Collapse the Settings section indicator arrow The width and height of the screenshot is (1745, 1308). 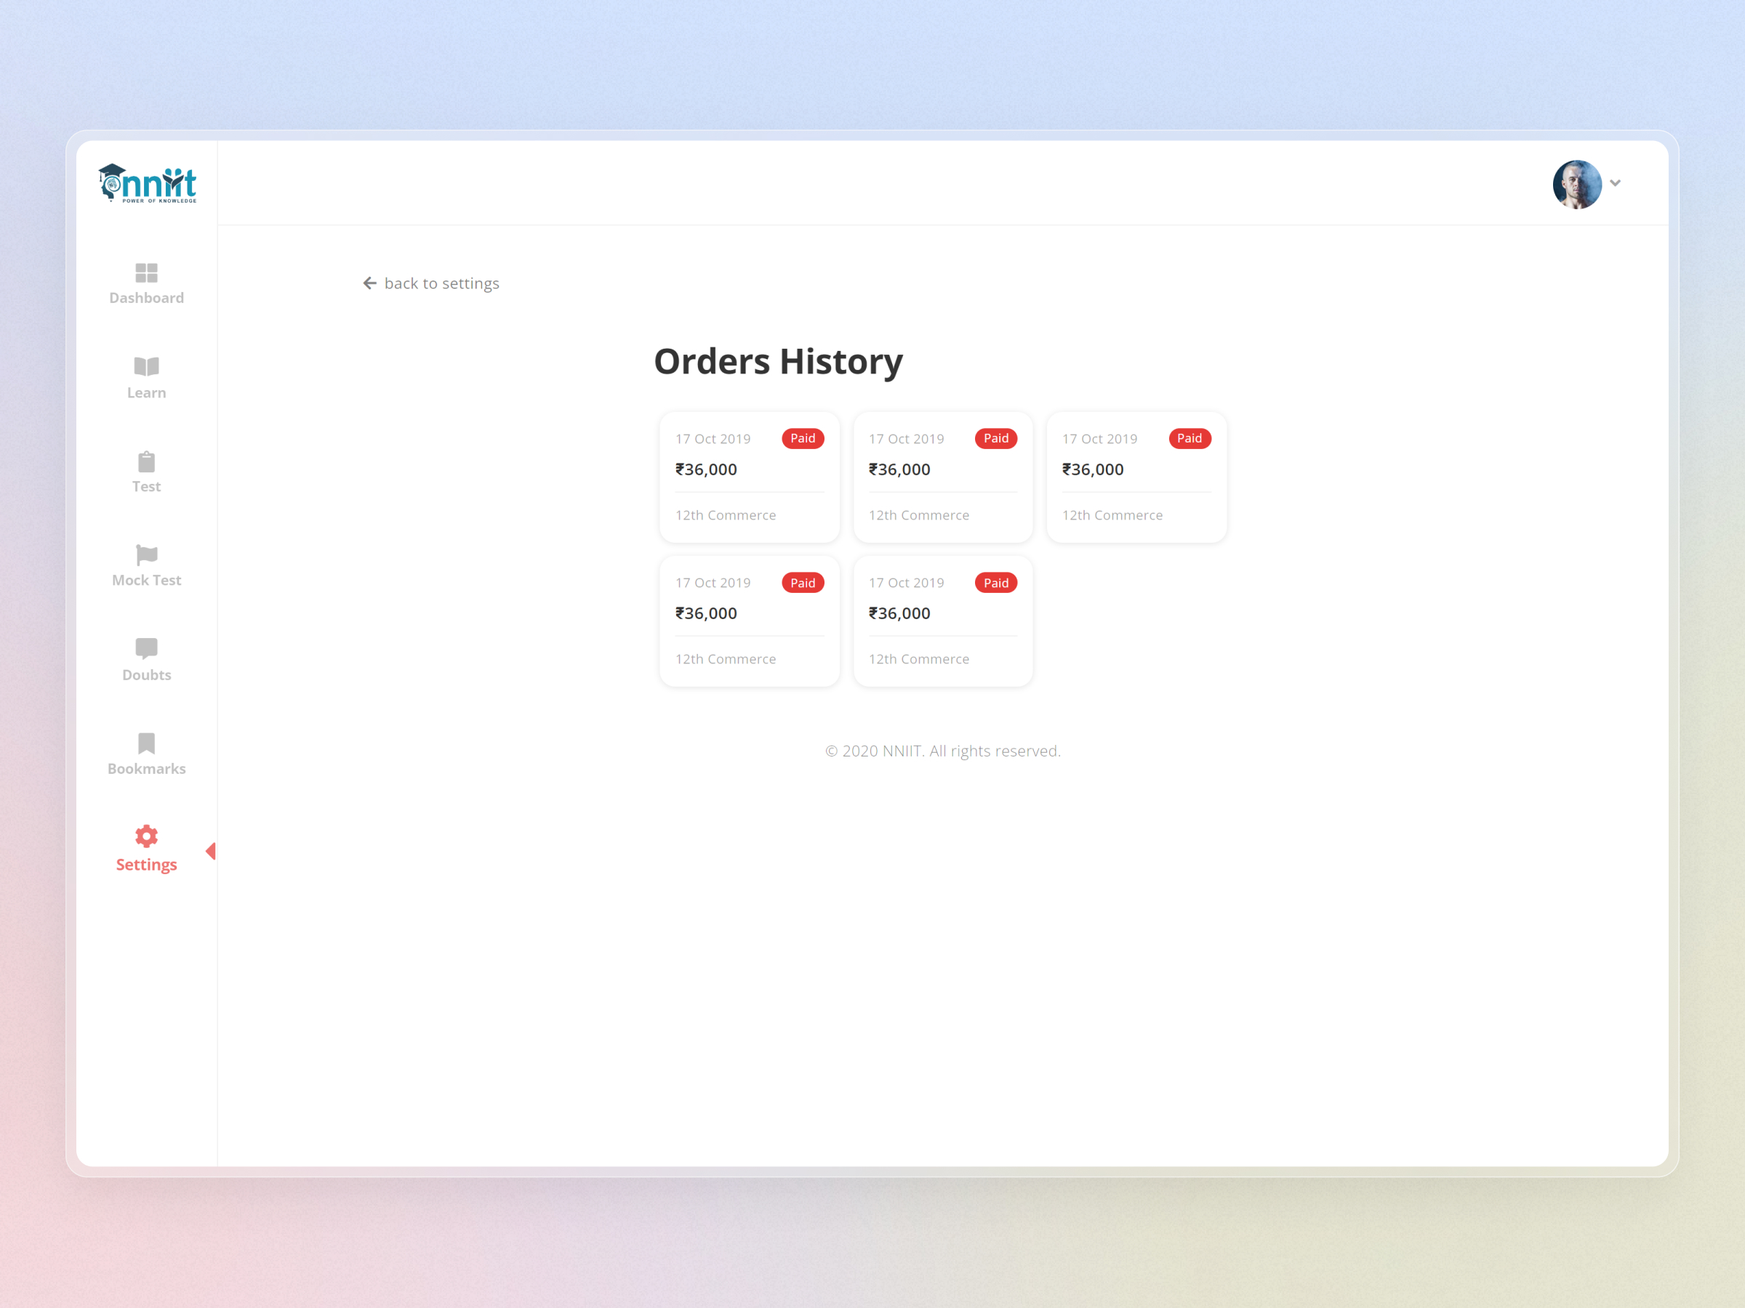[212, 852]
